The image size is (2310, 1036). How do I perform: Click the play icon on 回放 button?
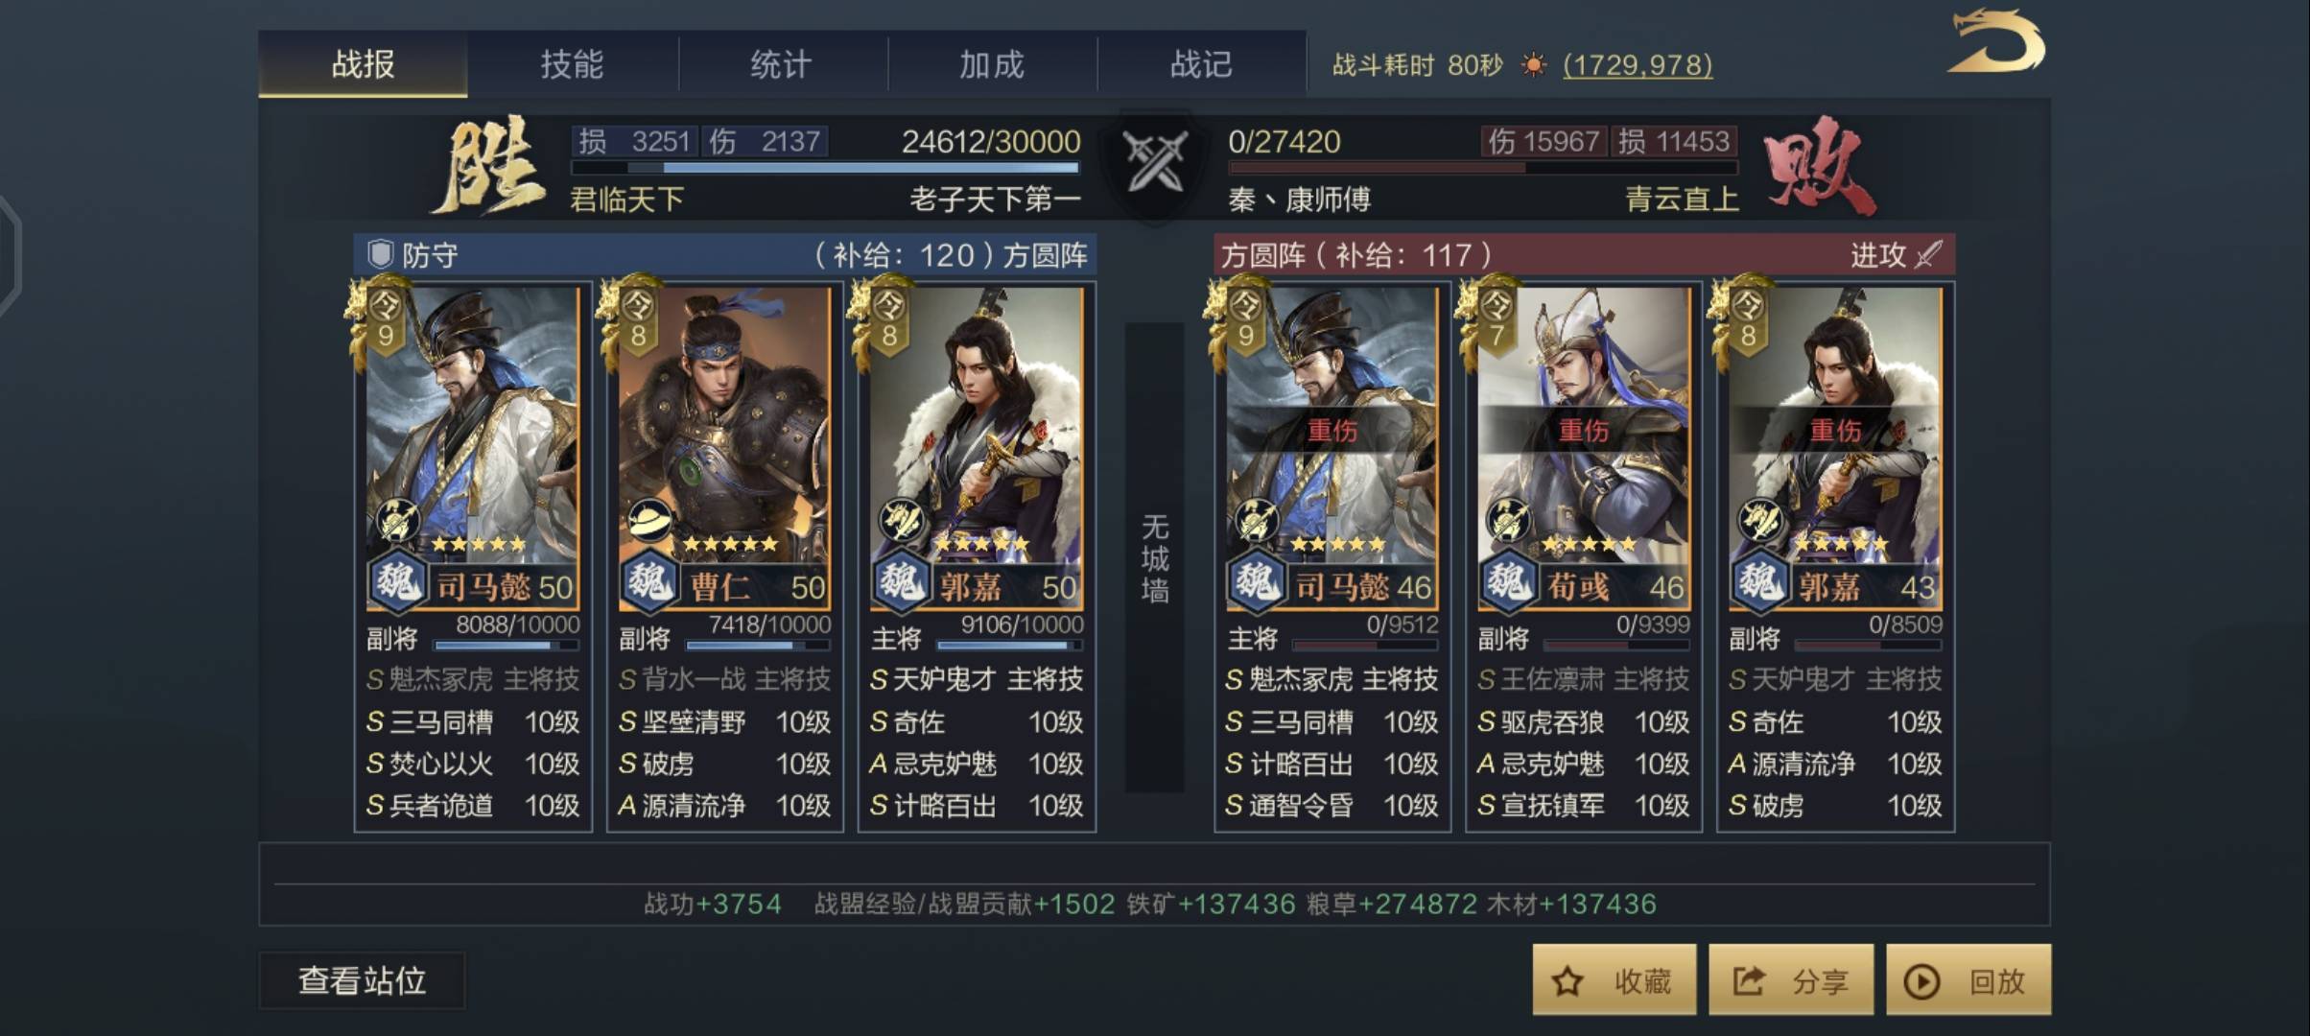1921,981
